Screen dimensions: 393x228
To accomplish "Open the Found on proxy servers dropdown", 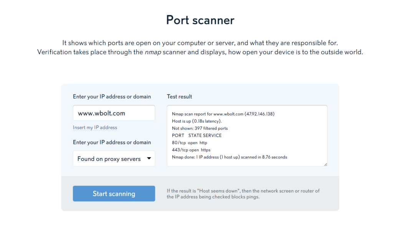I will click(x=114, y=159).
